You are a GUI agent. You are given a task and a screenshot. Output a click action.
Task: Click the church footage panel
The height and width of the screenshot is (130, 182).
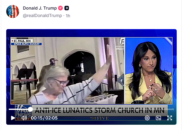pyautogui.click(x=67, y=71)
